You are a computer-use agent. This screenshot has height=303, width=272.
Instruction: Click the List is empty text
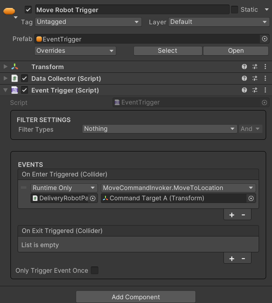[40, 245]
